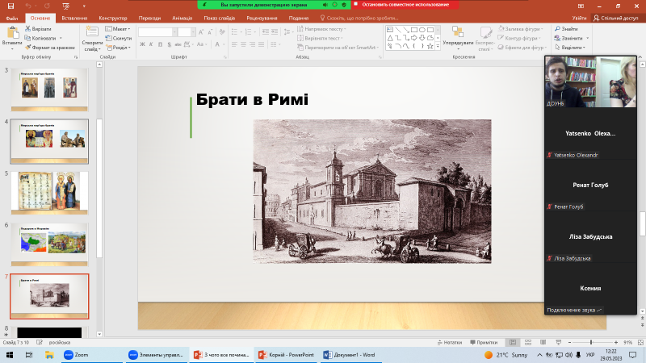646x363 pixels.
Task: Open font name combo box
Action: [157, 32]
